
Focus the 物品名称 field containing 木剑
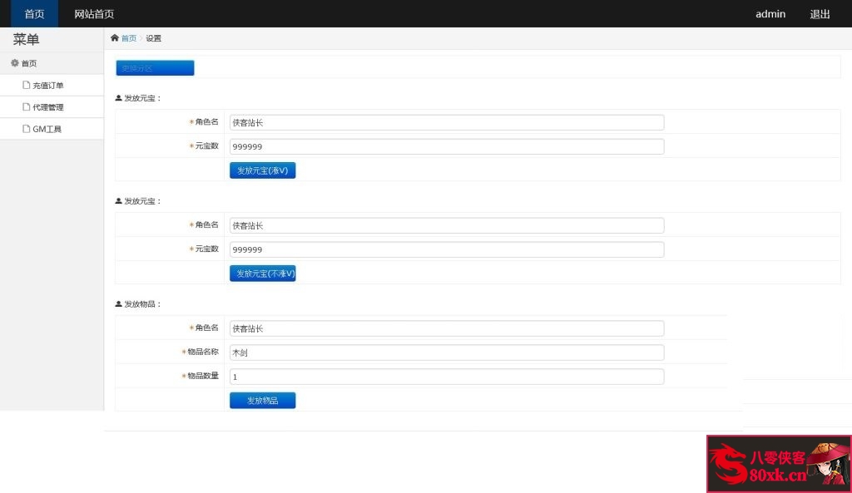coord(446,352)
